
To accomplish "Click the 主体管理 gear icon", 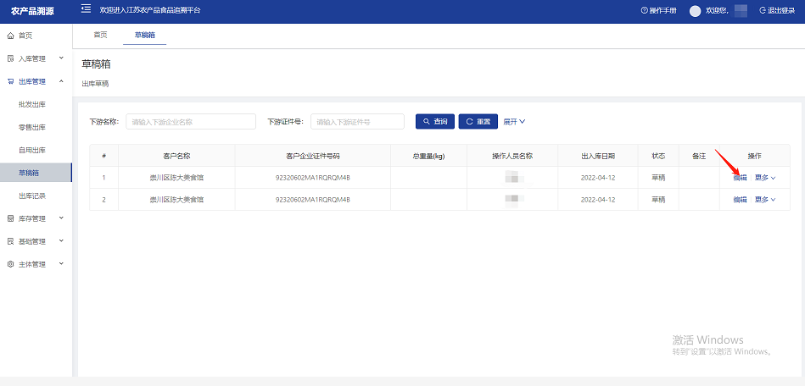I will (10, 264).
